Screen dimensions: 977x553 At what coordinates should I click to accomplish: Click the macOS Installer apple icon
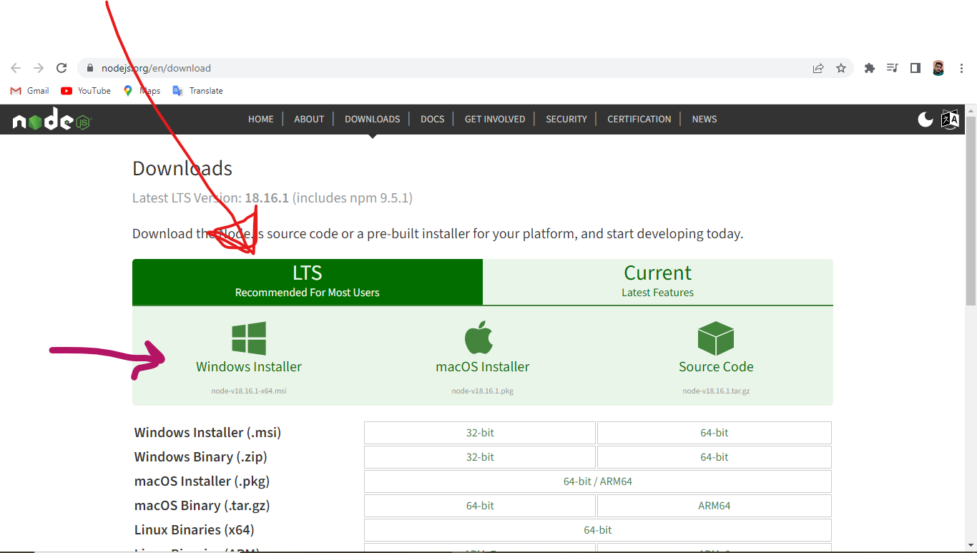479,338
